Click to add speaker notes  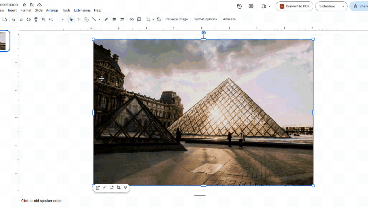point(41,201)
